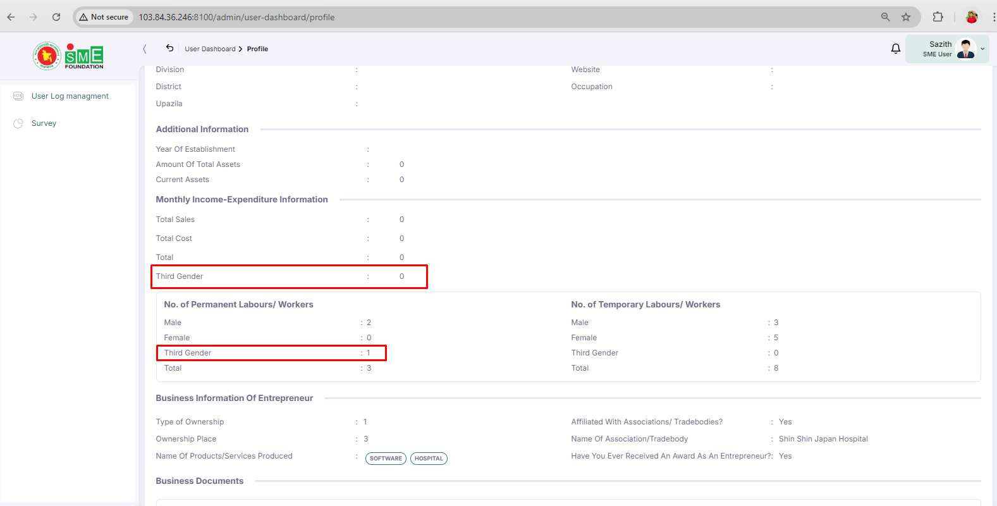Click the Website label
The image size is (997, 506).
585,70
